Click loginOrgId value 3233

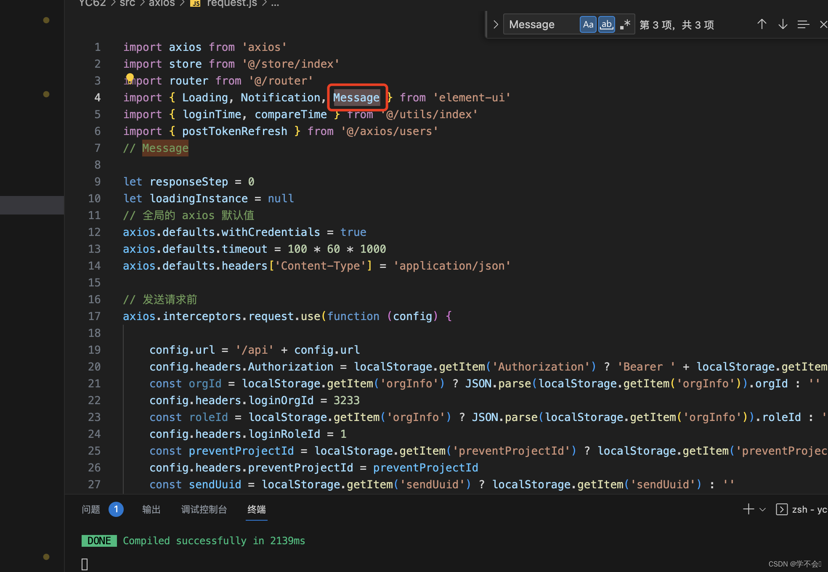(x=347, y=400)
